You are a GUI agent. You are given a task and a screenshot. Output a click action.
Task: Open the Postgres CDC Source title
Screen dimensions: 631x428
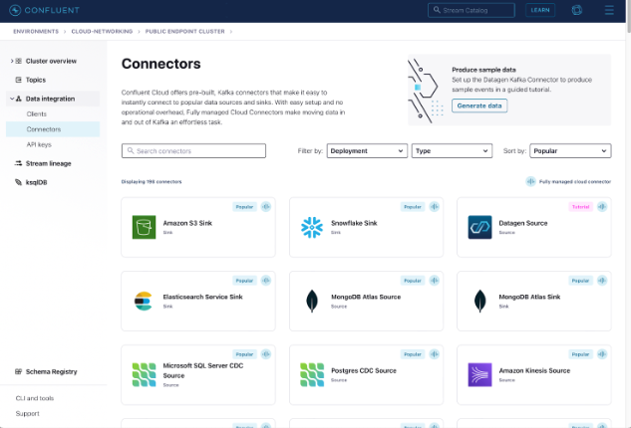point(364,370)
